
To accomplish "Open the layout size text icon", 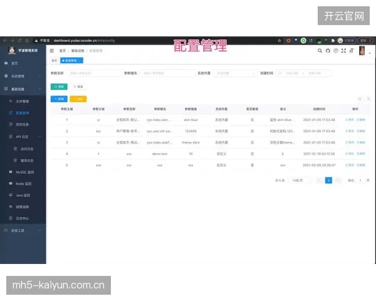I will tap(352, 51).
